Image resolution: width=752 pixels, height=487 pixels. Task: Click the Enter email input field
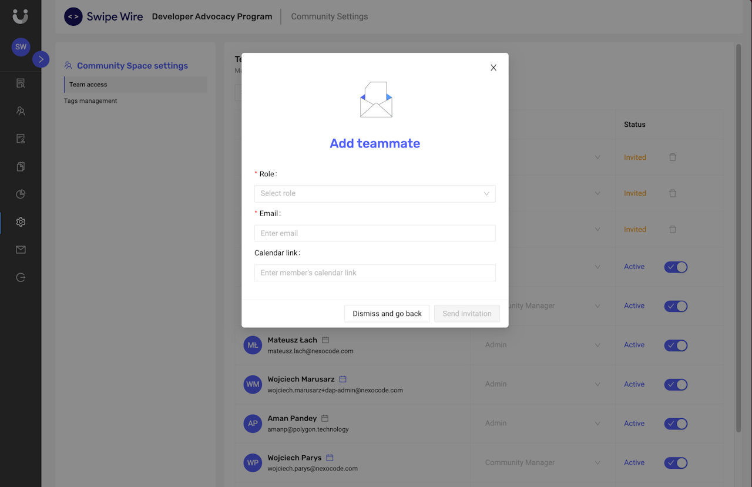(x=375, y=233)
